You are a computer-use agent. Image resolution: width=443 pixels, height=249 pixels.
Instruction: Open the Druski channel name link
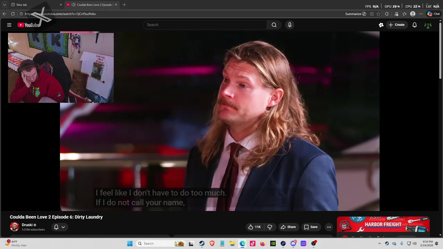click(x=27, y=225)
